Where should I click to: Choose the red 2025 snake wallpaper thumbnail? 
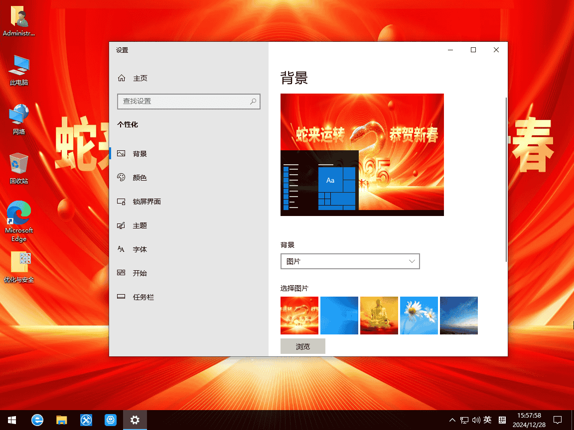299,316
